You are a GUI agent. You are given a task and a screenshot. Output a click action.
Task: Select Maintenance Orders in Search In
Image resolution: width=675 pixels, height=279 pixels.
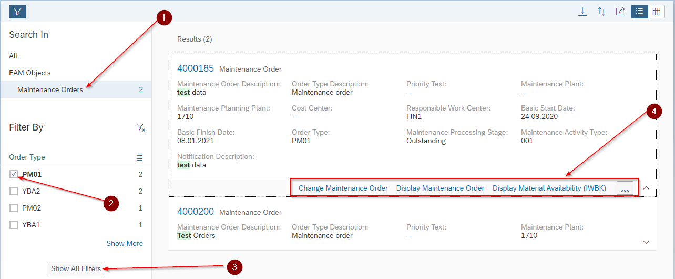50,89
